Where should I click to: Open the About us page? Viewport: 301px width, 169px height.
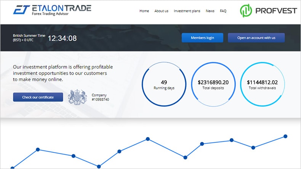coord(161,11)
